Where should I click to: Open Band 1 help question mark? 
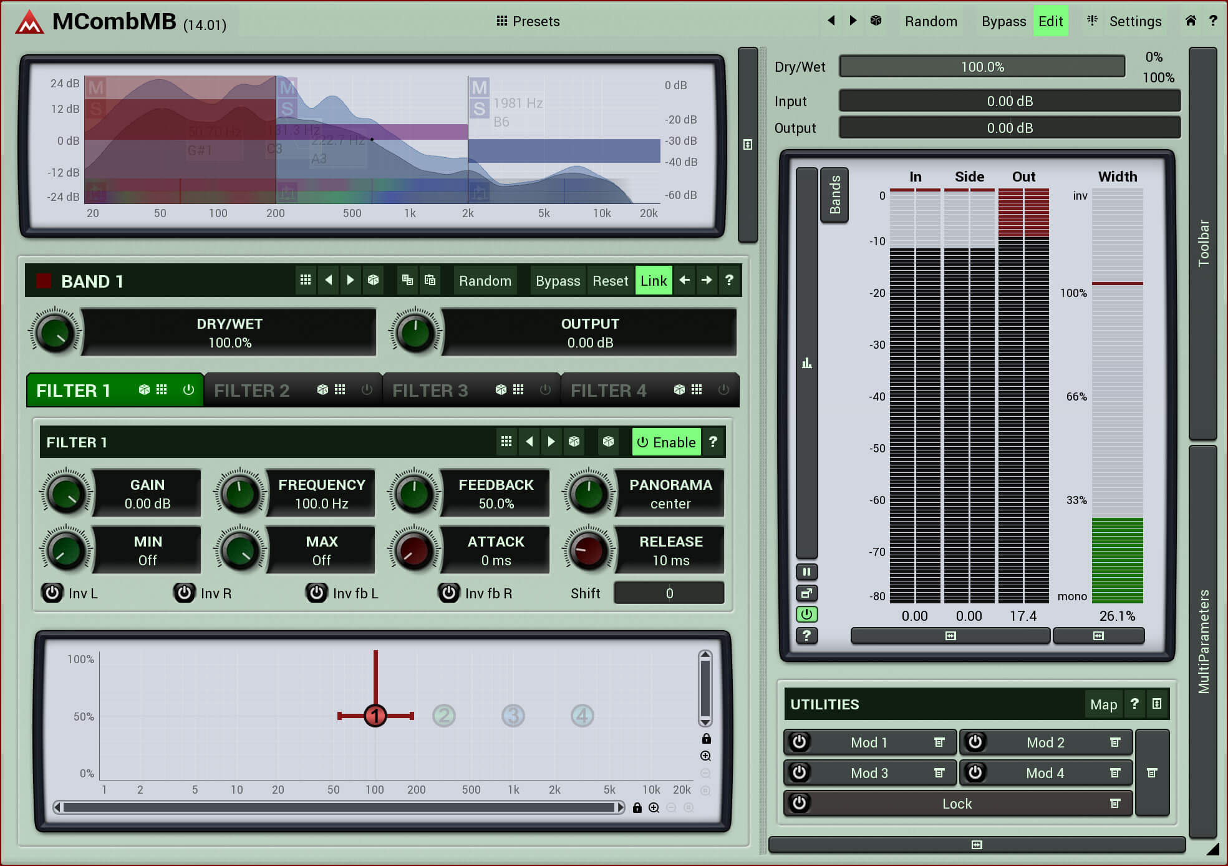click(729, 280)
